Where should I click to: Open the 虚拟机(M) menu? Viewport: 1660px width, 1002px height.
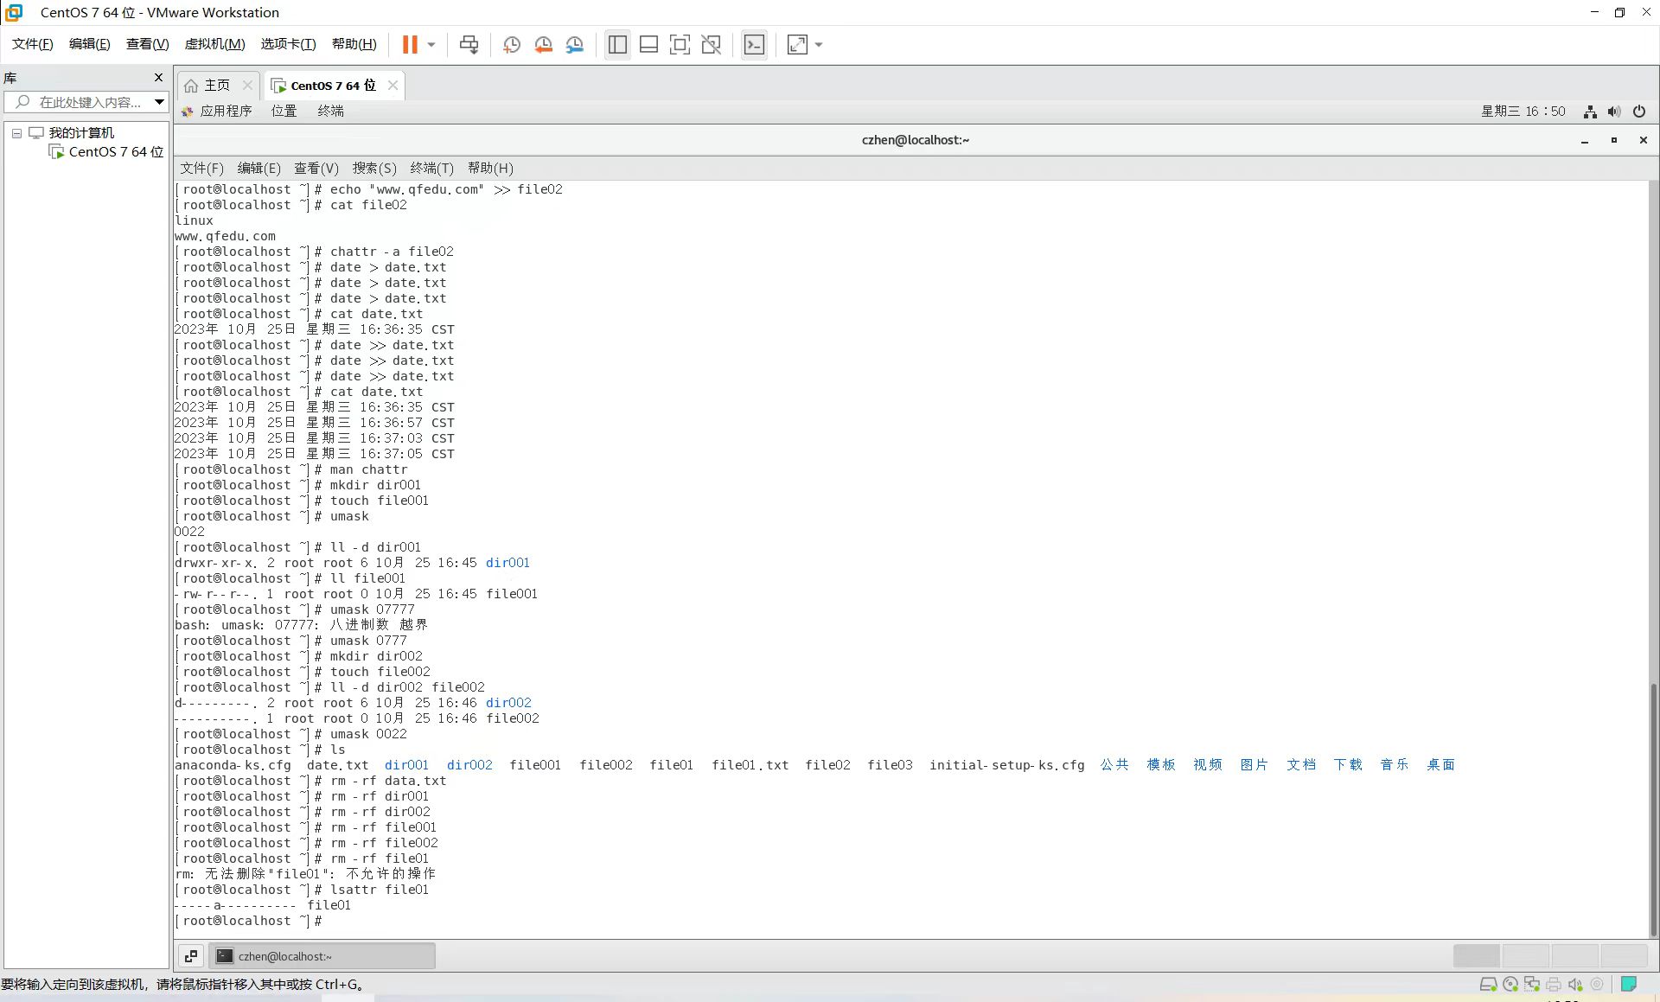click(214, 44)
